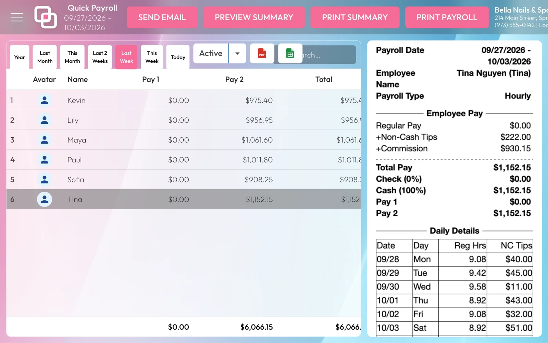Image resolution: width=548 pixels, height=343 pixels.
Task: Select Paul's $1,011.80 Pay 2 amount
Action: pos(258,160)
